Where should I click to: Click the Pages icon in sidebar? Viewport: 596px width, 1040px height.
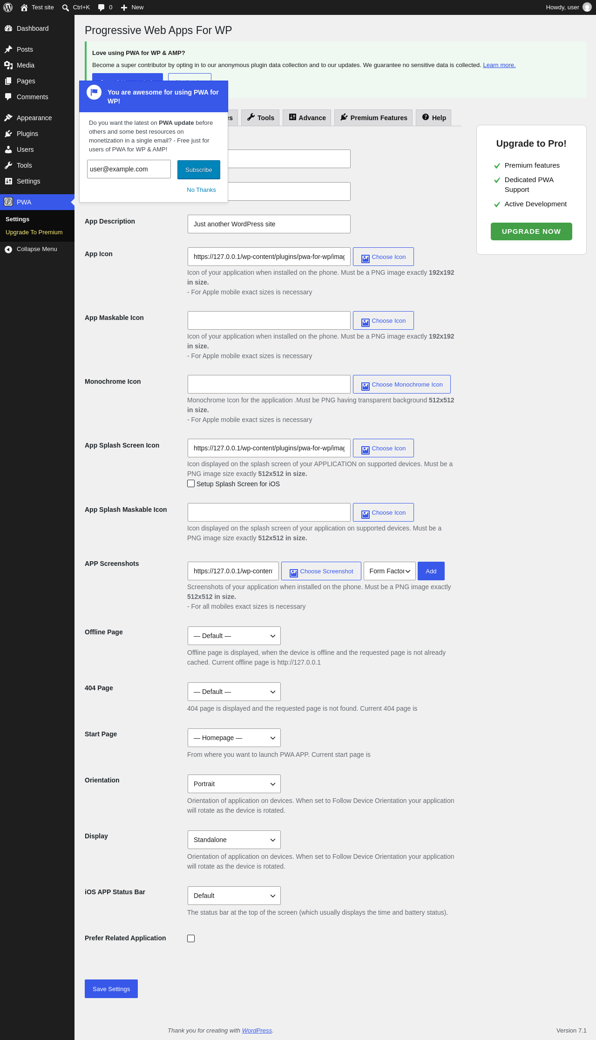pos(8,81)
